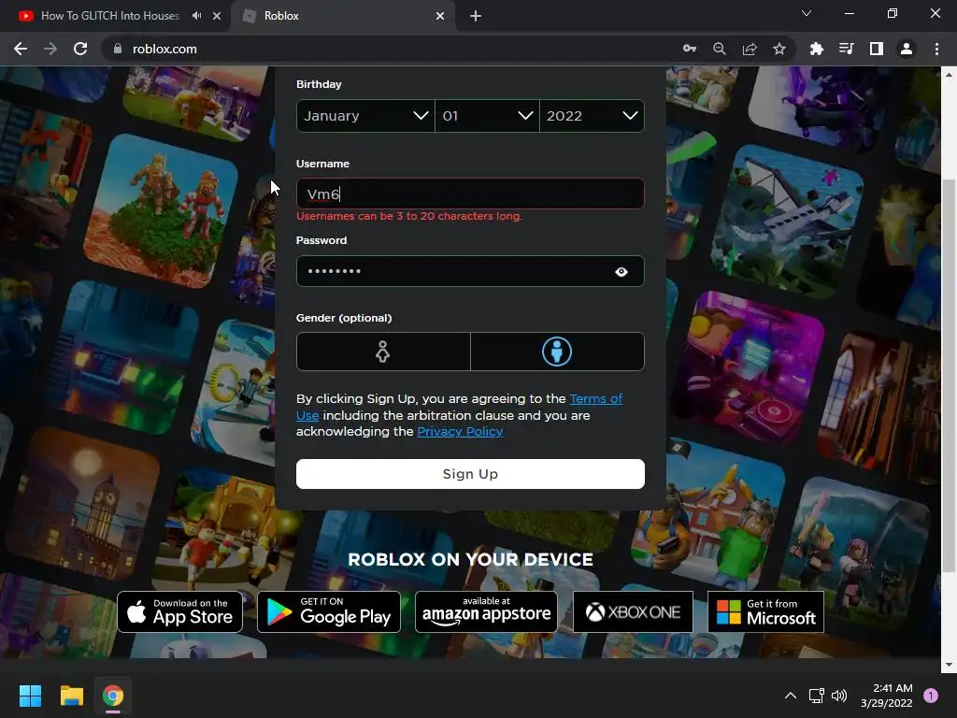Mute the YouTube tab audio icon
This screenshot has height=718, width=957.
coord(196,16)
